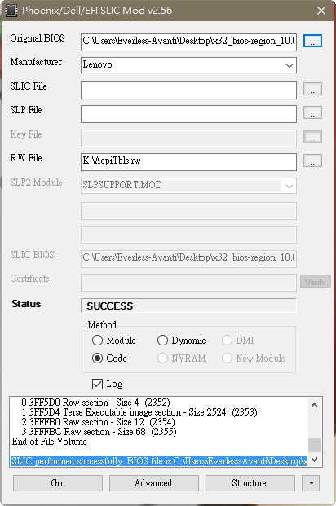This screenshot has height=506, width=336.
Task: Select the Code method radio button
Action: pos(97,359)
